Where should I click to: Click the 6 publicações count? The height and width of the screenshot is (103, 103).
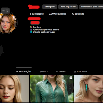[37, 14]
